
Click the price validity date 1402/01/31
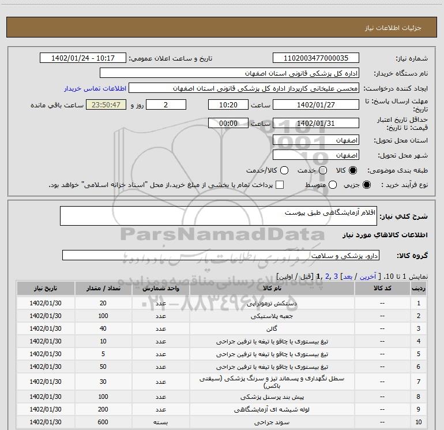[316, 123]
